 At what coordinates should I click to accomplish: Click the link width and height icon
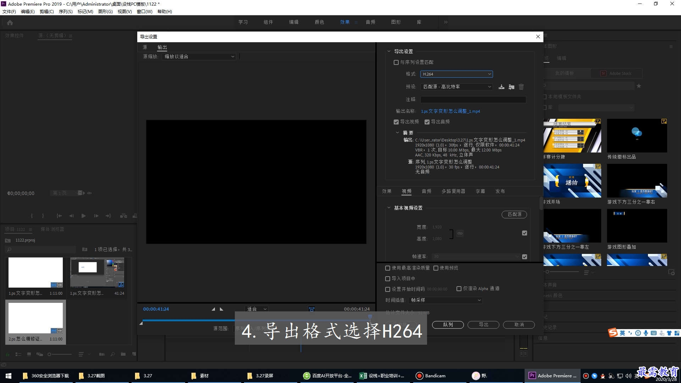[x=460, y=233]
